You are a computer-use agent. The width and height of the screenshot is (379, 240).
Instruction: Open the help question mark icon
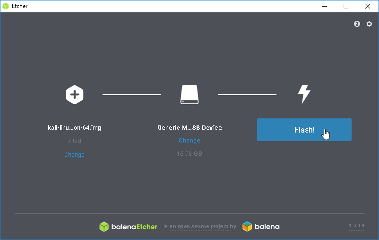[357, 24]
